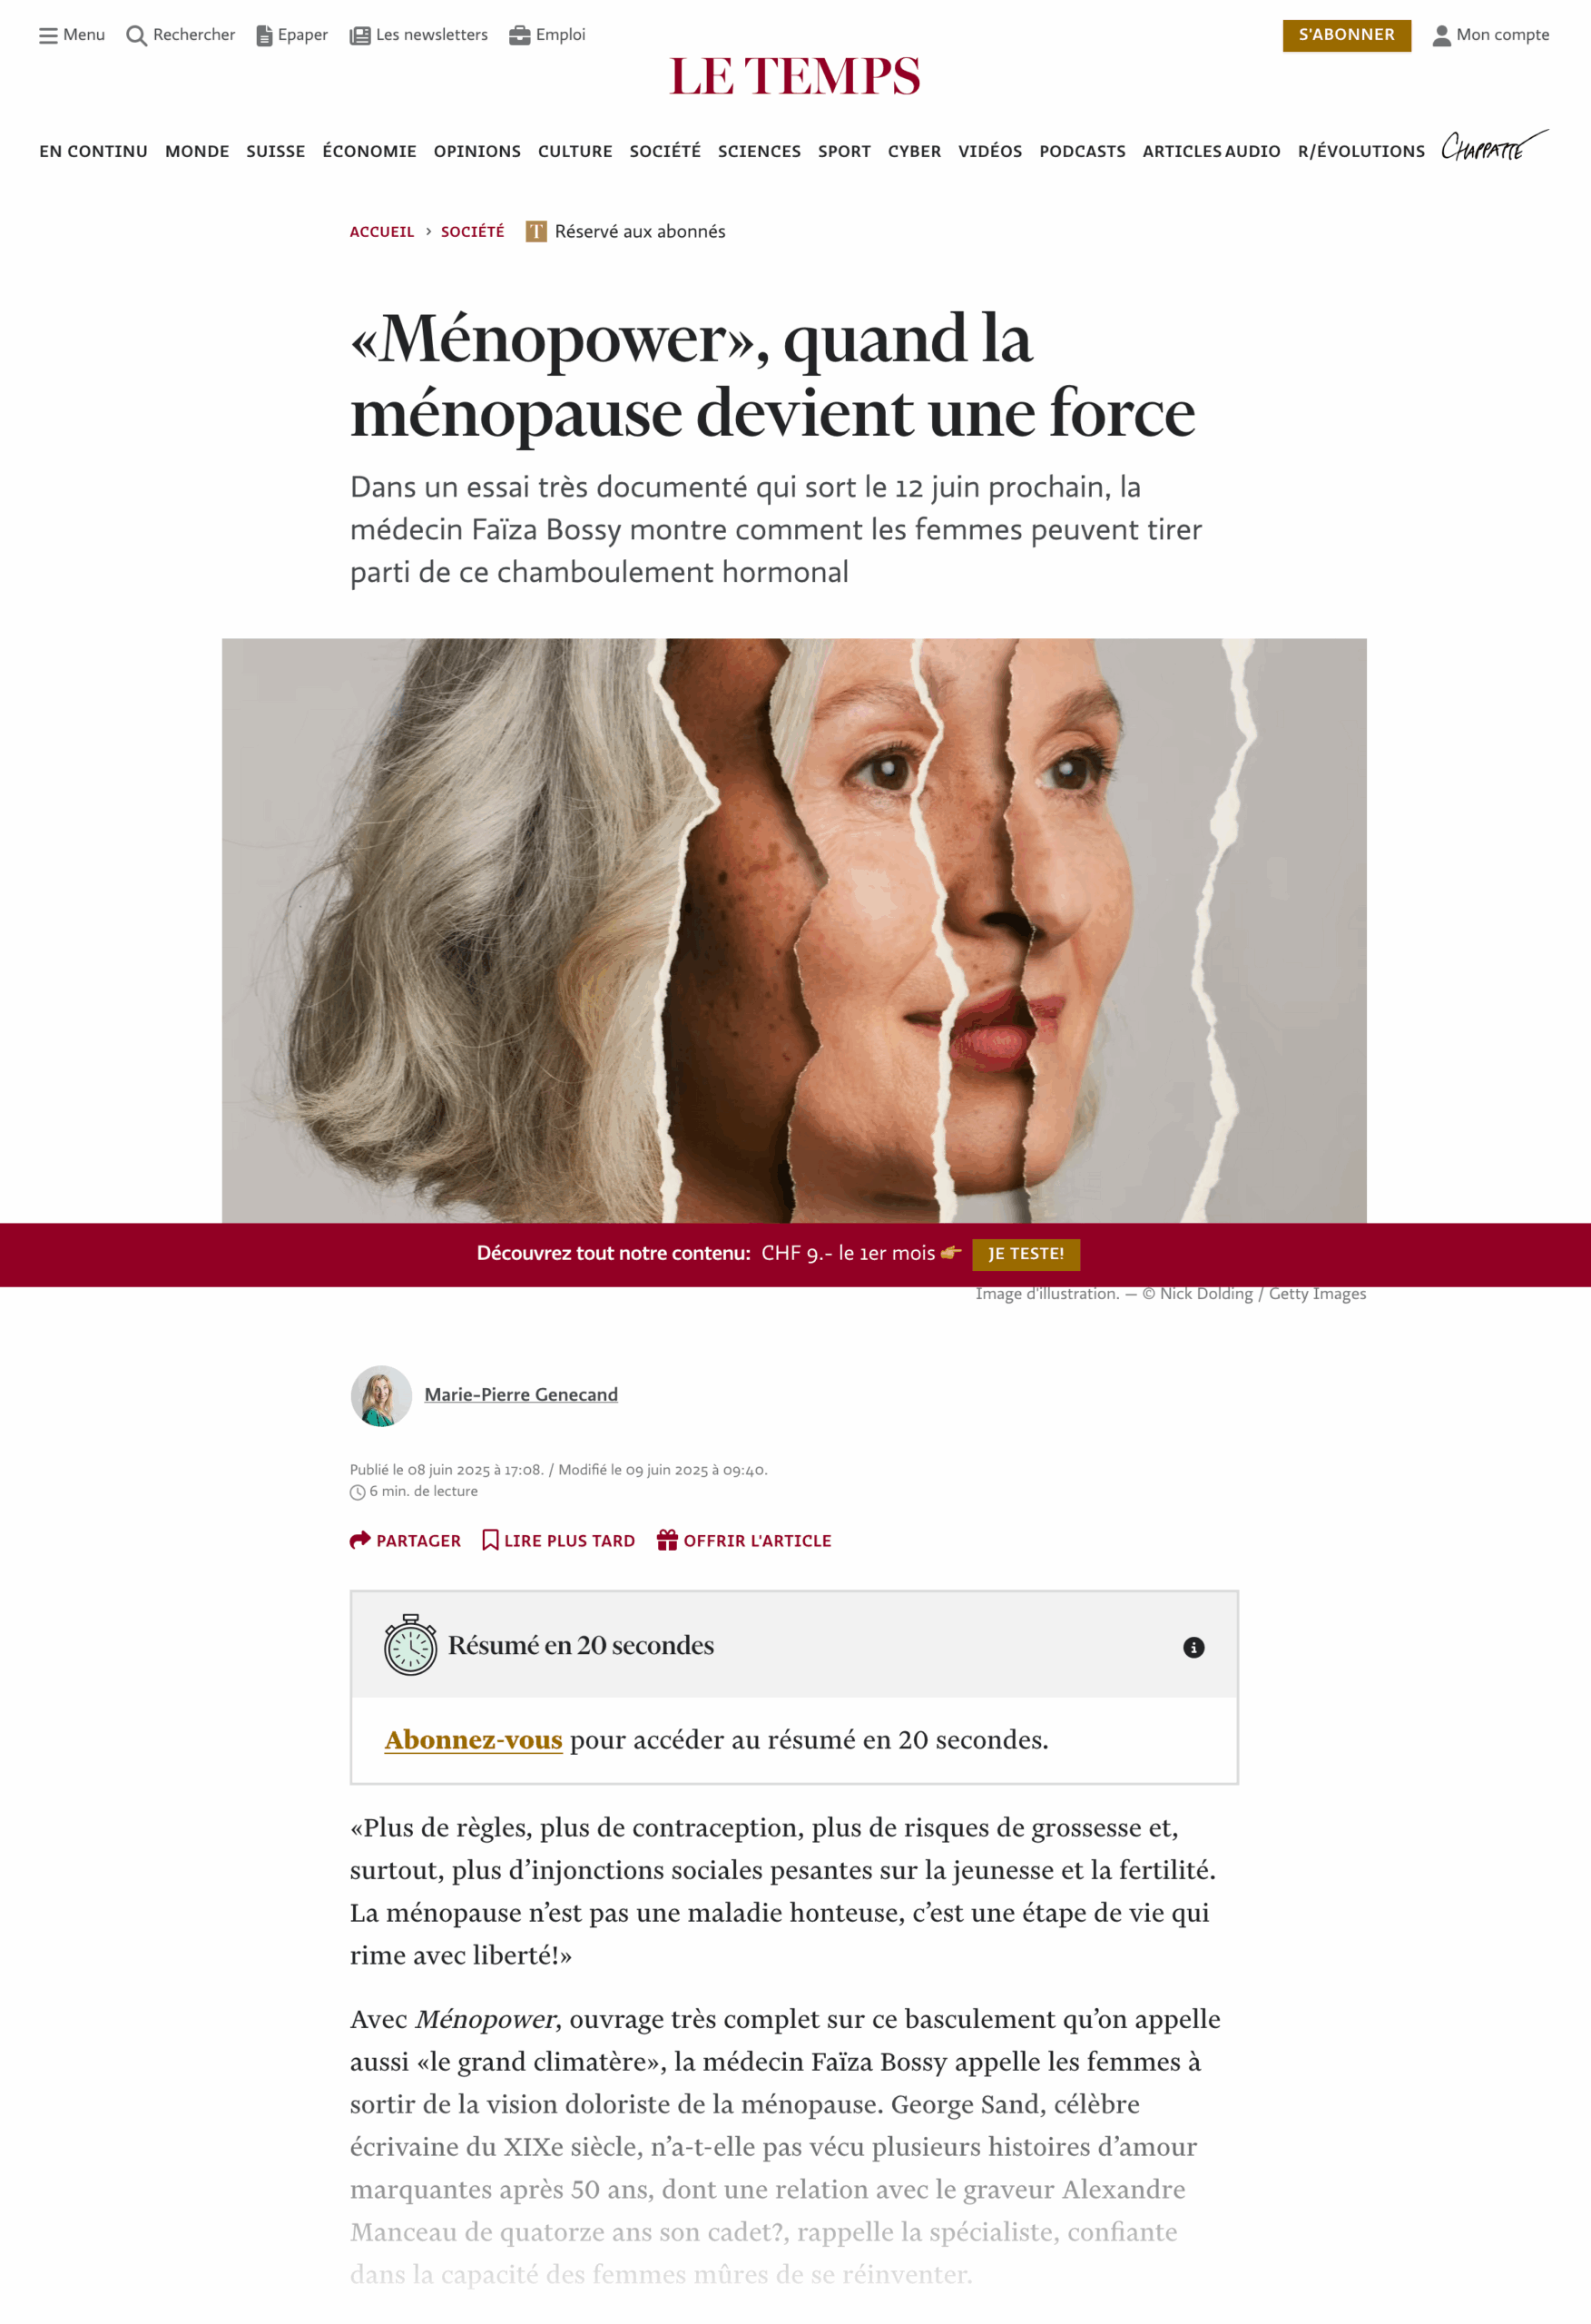Screen dimensions: 1591x2324
Task: Open author Marie-Pierre Genecand's page
Action: pos(521,1395)
